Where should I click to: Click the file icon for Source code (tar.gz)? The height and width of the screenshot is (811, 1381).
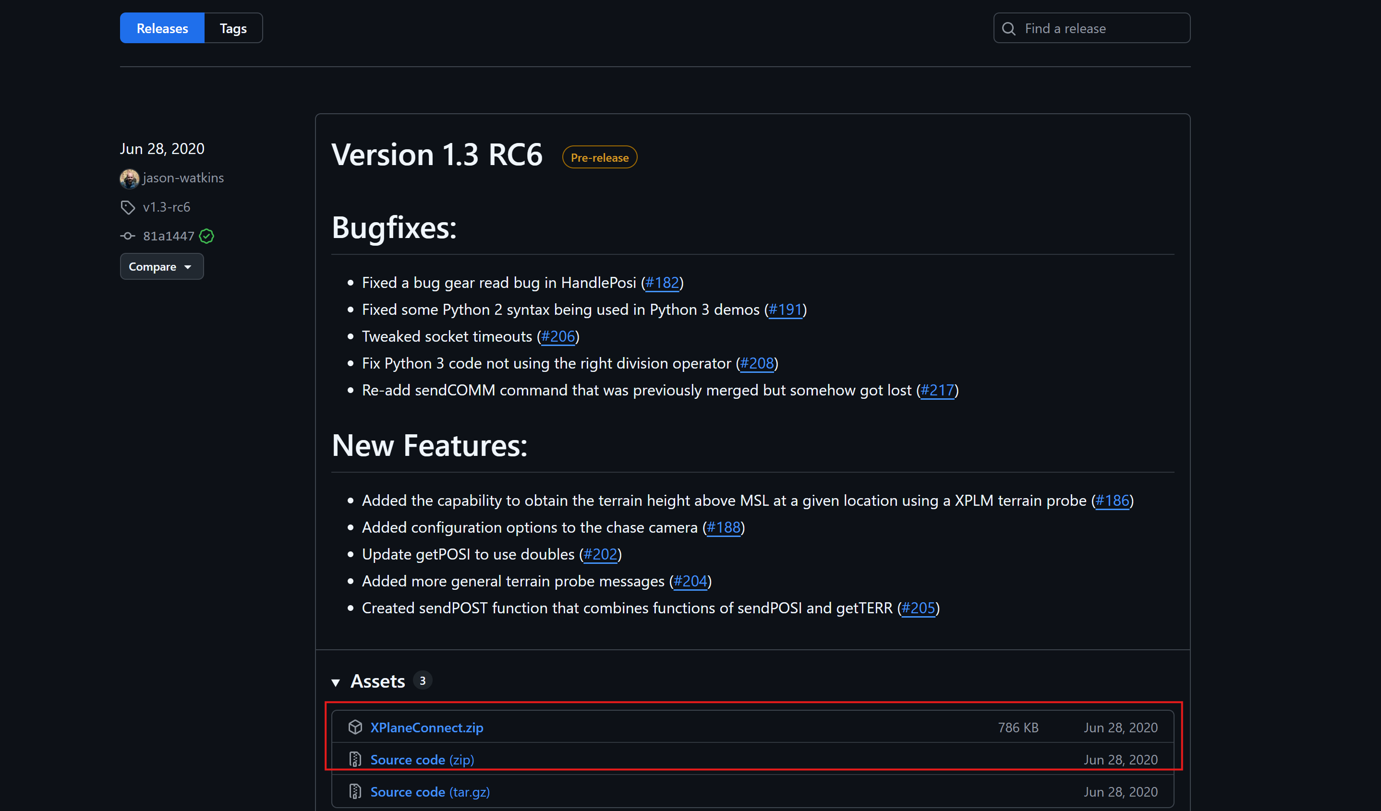click(355, 792)
